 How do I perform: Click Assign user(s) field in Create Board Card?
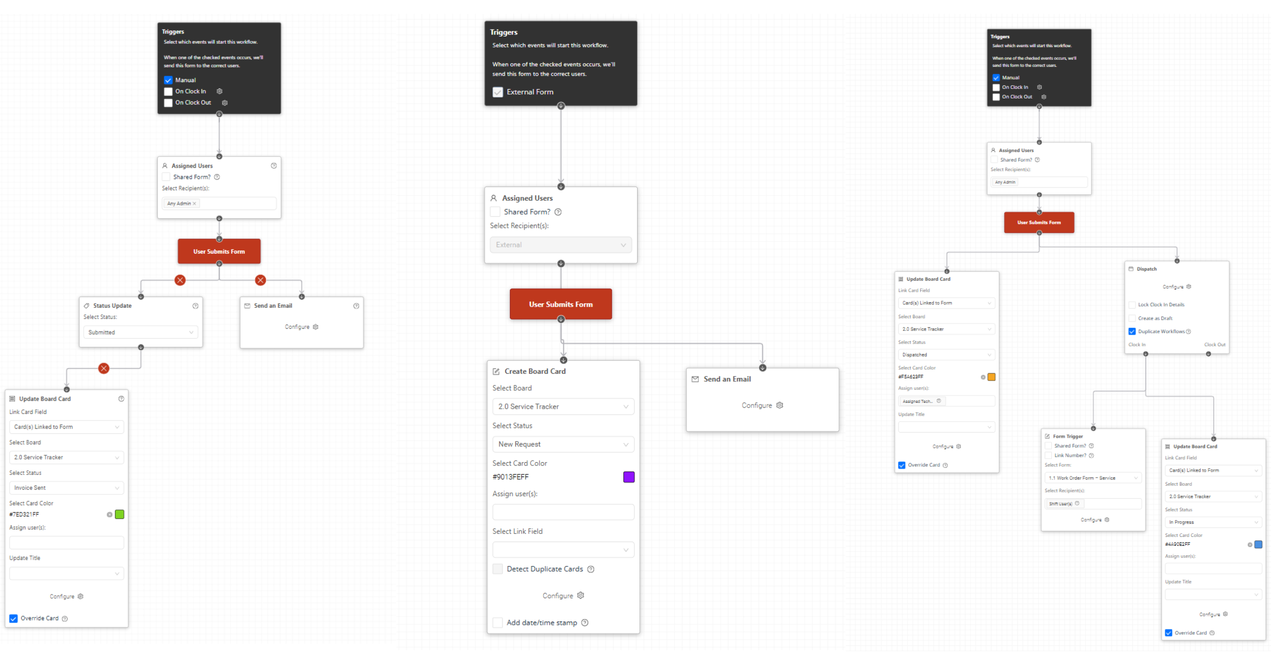563,512
